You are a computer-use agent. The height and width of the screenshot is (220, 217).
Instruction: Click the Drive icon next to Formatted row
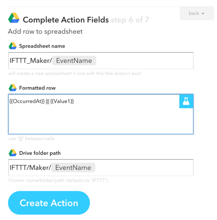[x=13, y=88]
